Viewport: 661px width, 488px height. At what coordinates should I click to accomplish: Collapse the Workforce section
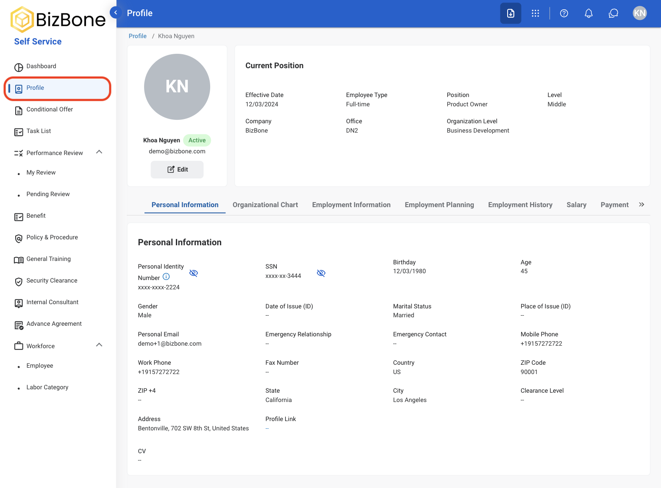tap(99, 345)
